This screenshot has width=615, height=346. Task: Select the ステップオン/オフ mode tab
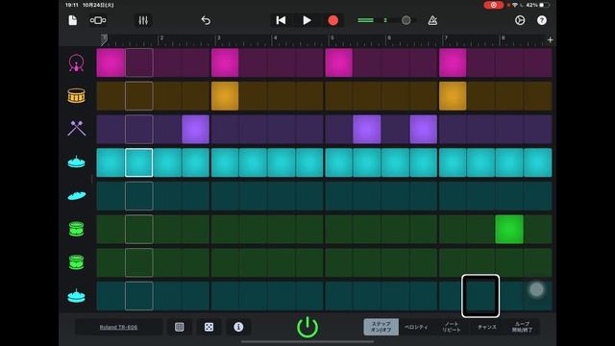pyautogui.click(x=381, y=327)
